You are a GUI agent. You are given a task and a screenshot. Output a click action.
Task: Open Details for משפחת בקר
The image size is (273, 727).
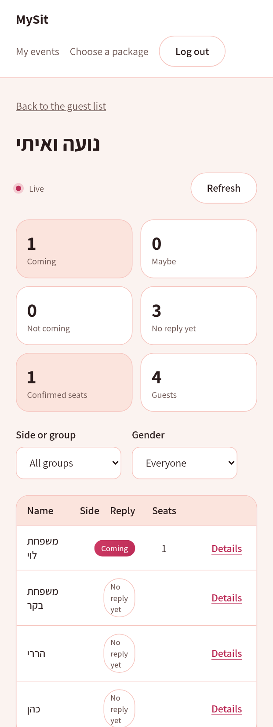coord(227,598)
